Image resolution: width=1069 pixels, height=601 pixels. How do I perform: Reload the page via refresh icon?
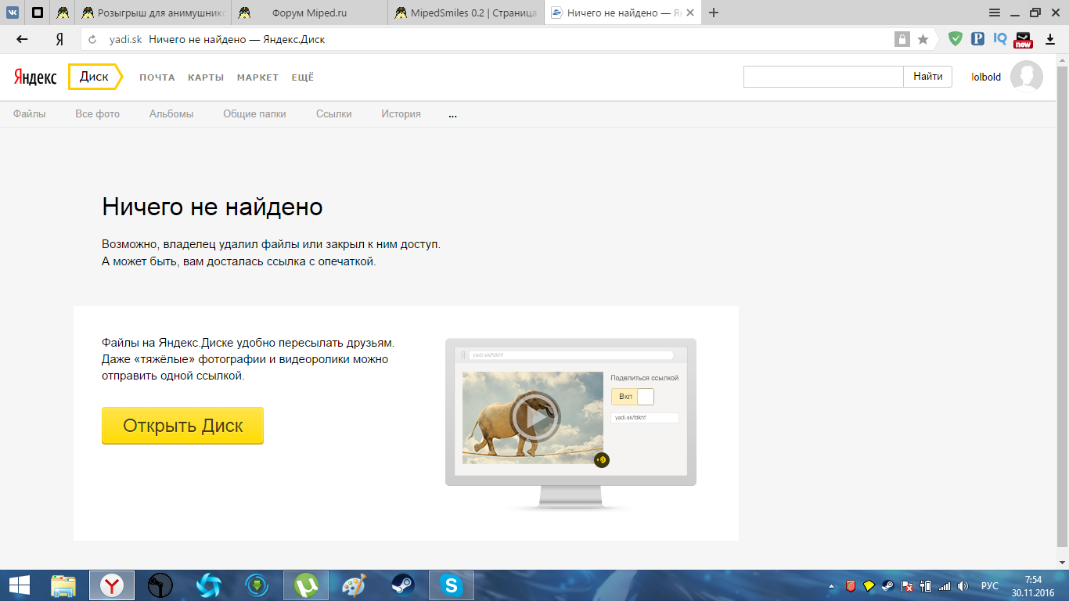pyautogui.click(x=92, y=39)
